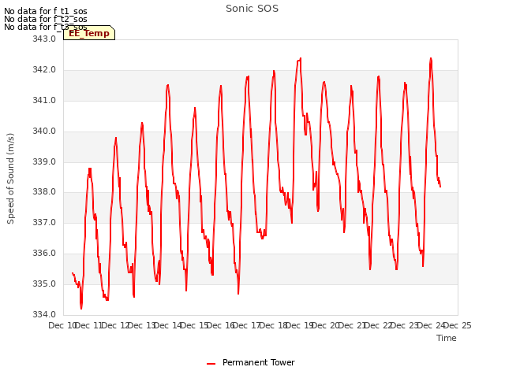The height and width of the screenshot is (378, 505).
Task: Click the 336.0 y-axis tick label
Action: point(44,254)
